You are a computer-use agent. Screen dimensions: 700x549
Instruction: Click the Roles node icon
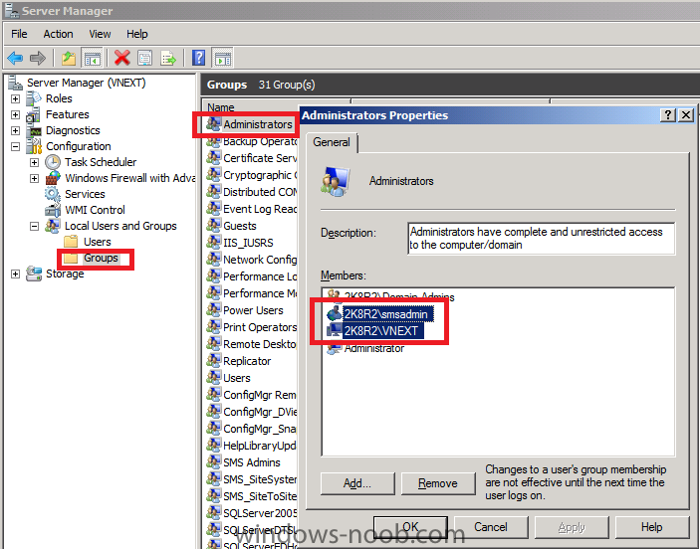(34, 98)
